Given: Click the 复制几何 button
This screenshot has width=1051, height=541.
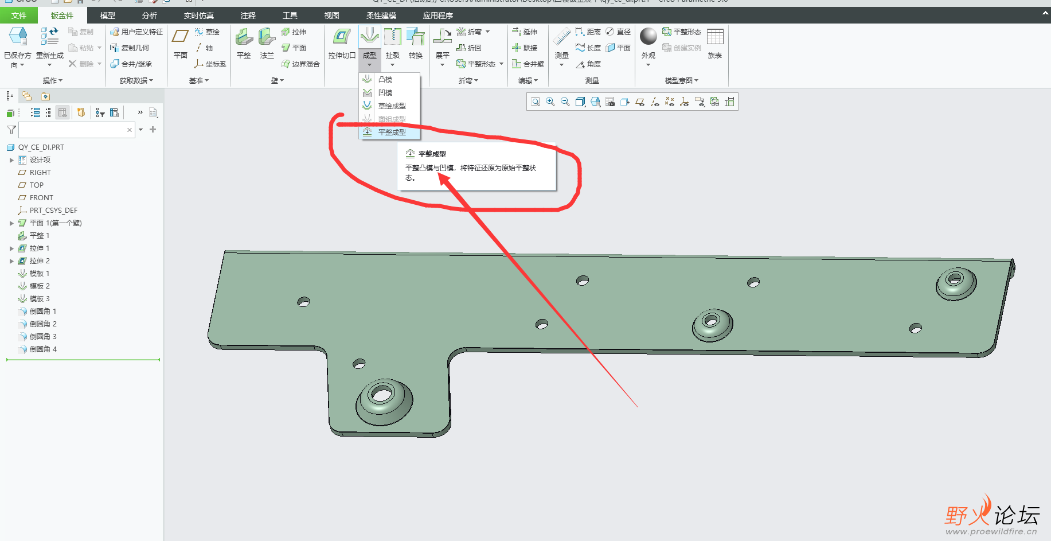Looking at the screenshot, I should point(130,48).
